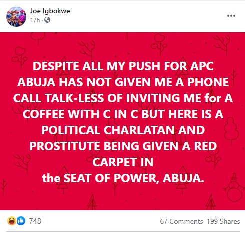Open the post's 17h timestamp link

(35, 20)
